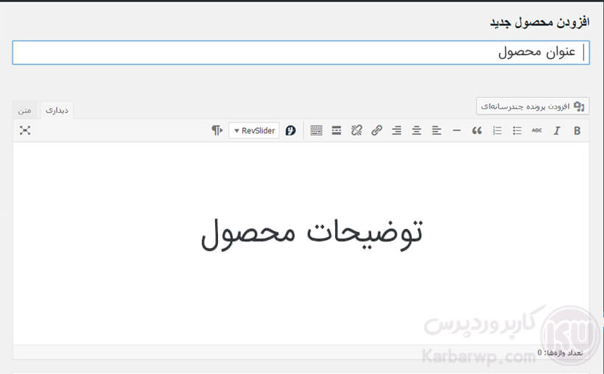Viewport: 604px width, 374px height.
Task: Focus the عنوان محصول title field
Action: 301,52
